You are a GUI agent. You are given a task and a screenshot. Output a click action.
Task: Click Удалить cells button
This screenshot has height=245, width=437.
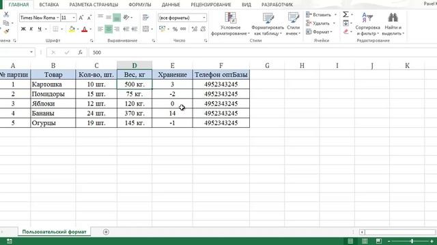coord(318,23)
